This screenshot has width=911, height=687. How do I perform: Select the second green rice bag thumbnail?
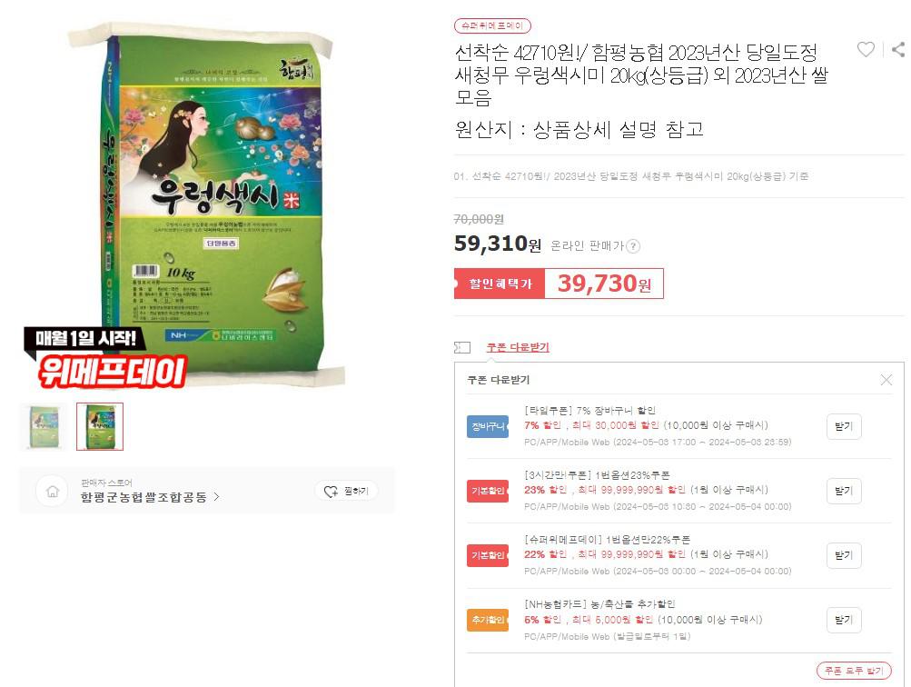coord(100,426)
